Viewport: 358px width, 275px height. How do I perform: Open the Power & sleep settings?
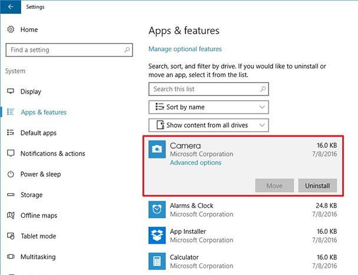tap(41, 174)
